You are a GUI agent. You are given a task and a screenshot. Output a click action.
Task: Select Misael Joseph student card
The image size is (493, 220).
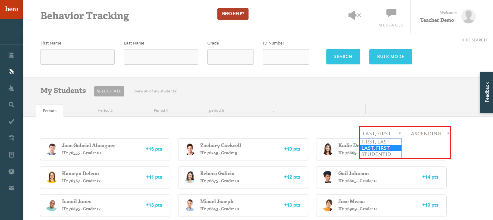click(243, 205)
